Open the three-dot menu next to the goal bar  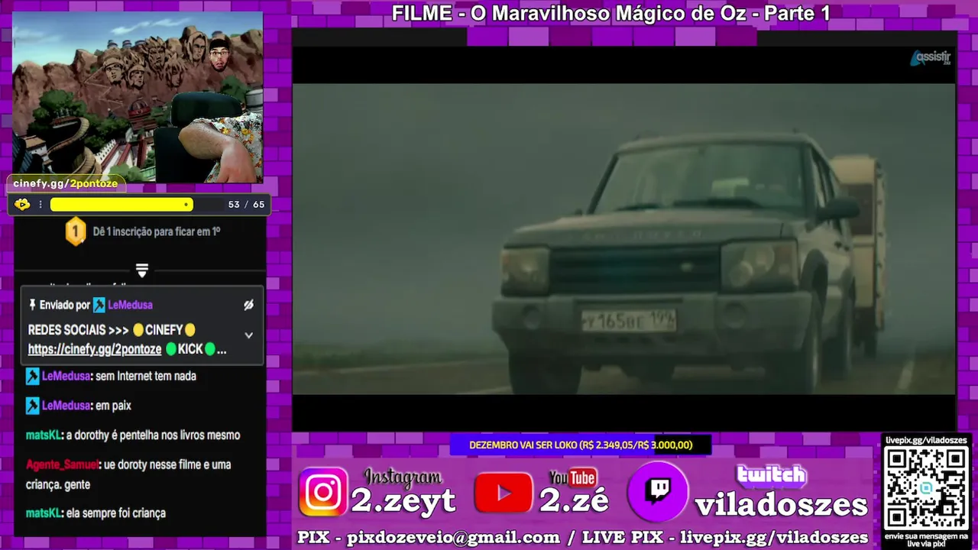(40, 205)
